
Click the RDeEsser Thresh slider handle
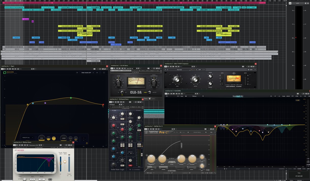click(x=60, y=164)
